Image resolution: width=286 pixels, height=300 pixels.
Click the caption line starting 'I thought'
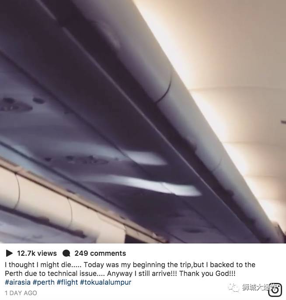pyautogui.click(x=130, y=265)
